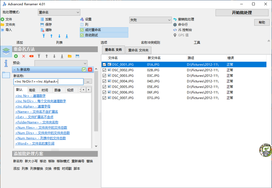Toggle the 自动测试 option
The height and width of the screenshot is (188, 272).
click(x=104, y=35)
